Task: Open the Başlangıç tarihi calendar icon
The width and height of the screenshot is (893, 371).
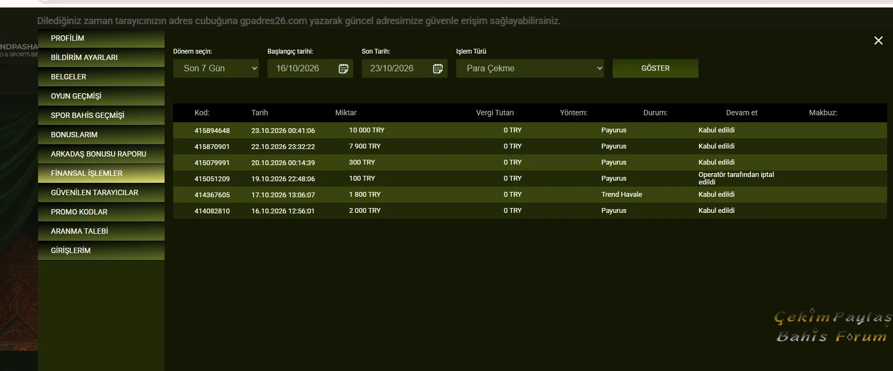Action: [x=344, y=69]
